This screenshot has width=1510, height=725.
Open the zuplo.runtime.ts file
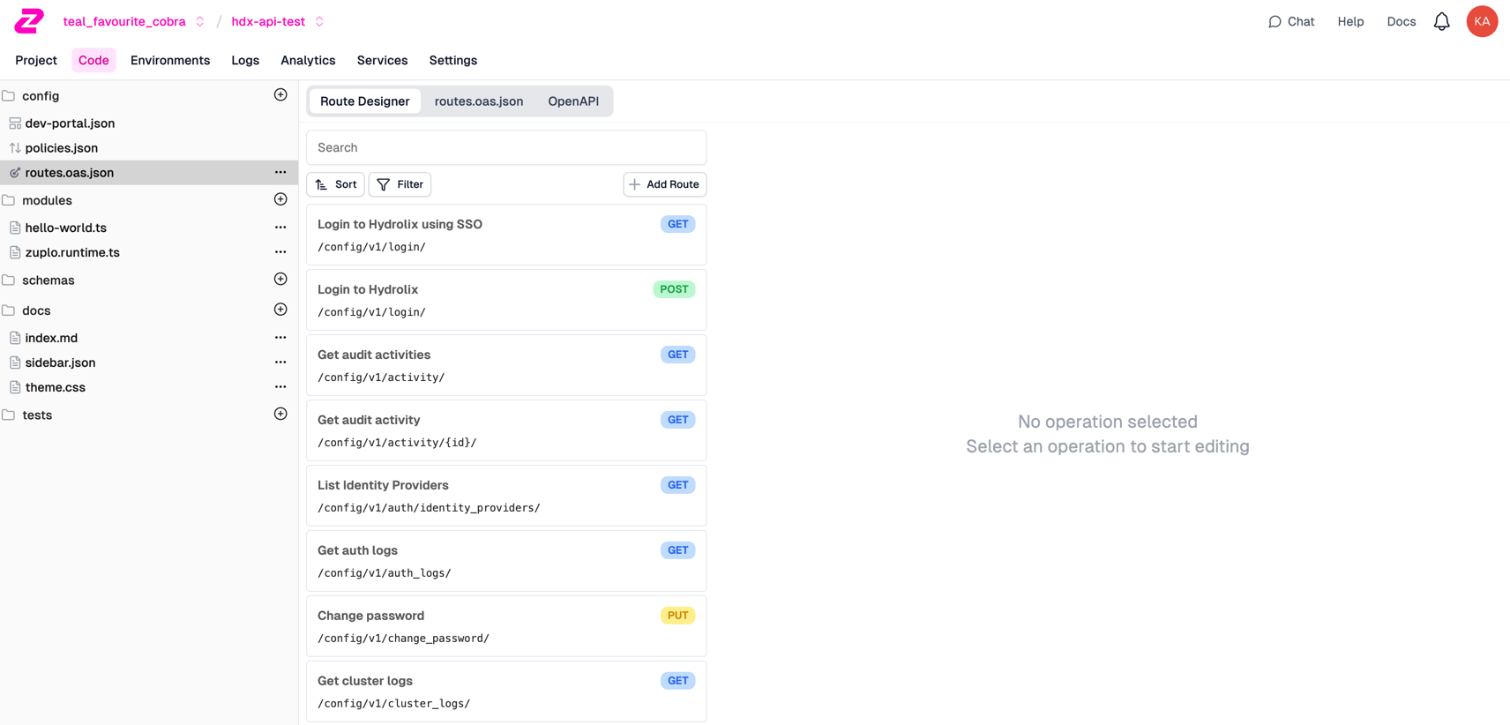point(72,252)
